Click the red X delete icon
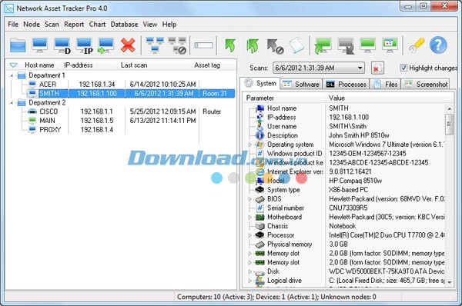Image resolution: width=462 pixels, height=306 pixels. (x=128, y=45)
